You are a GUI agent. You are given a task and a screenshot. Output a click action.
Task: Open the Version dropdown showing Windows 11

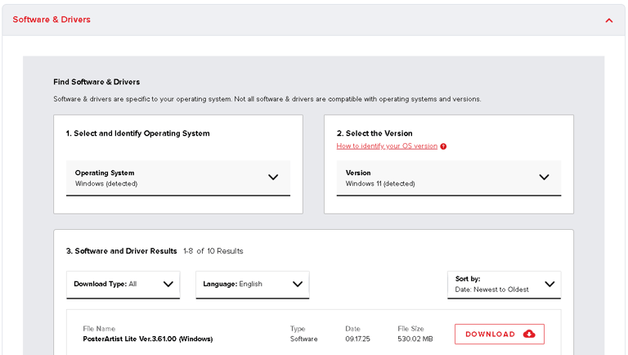click(433, 178)
